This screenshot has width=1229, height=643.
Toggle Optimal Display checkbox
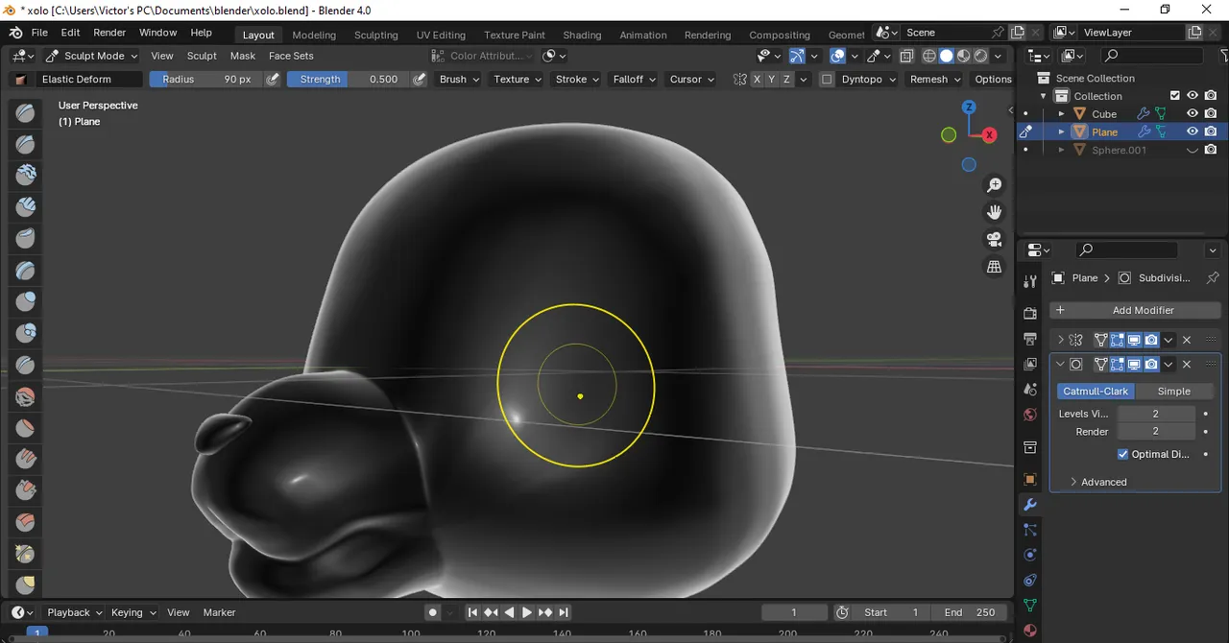[x=1123, y=455]
